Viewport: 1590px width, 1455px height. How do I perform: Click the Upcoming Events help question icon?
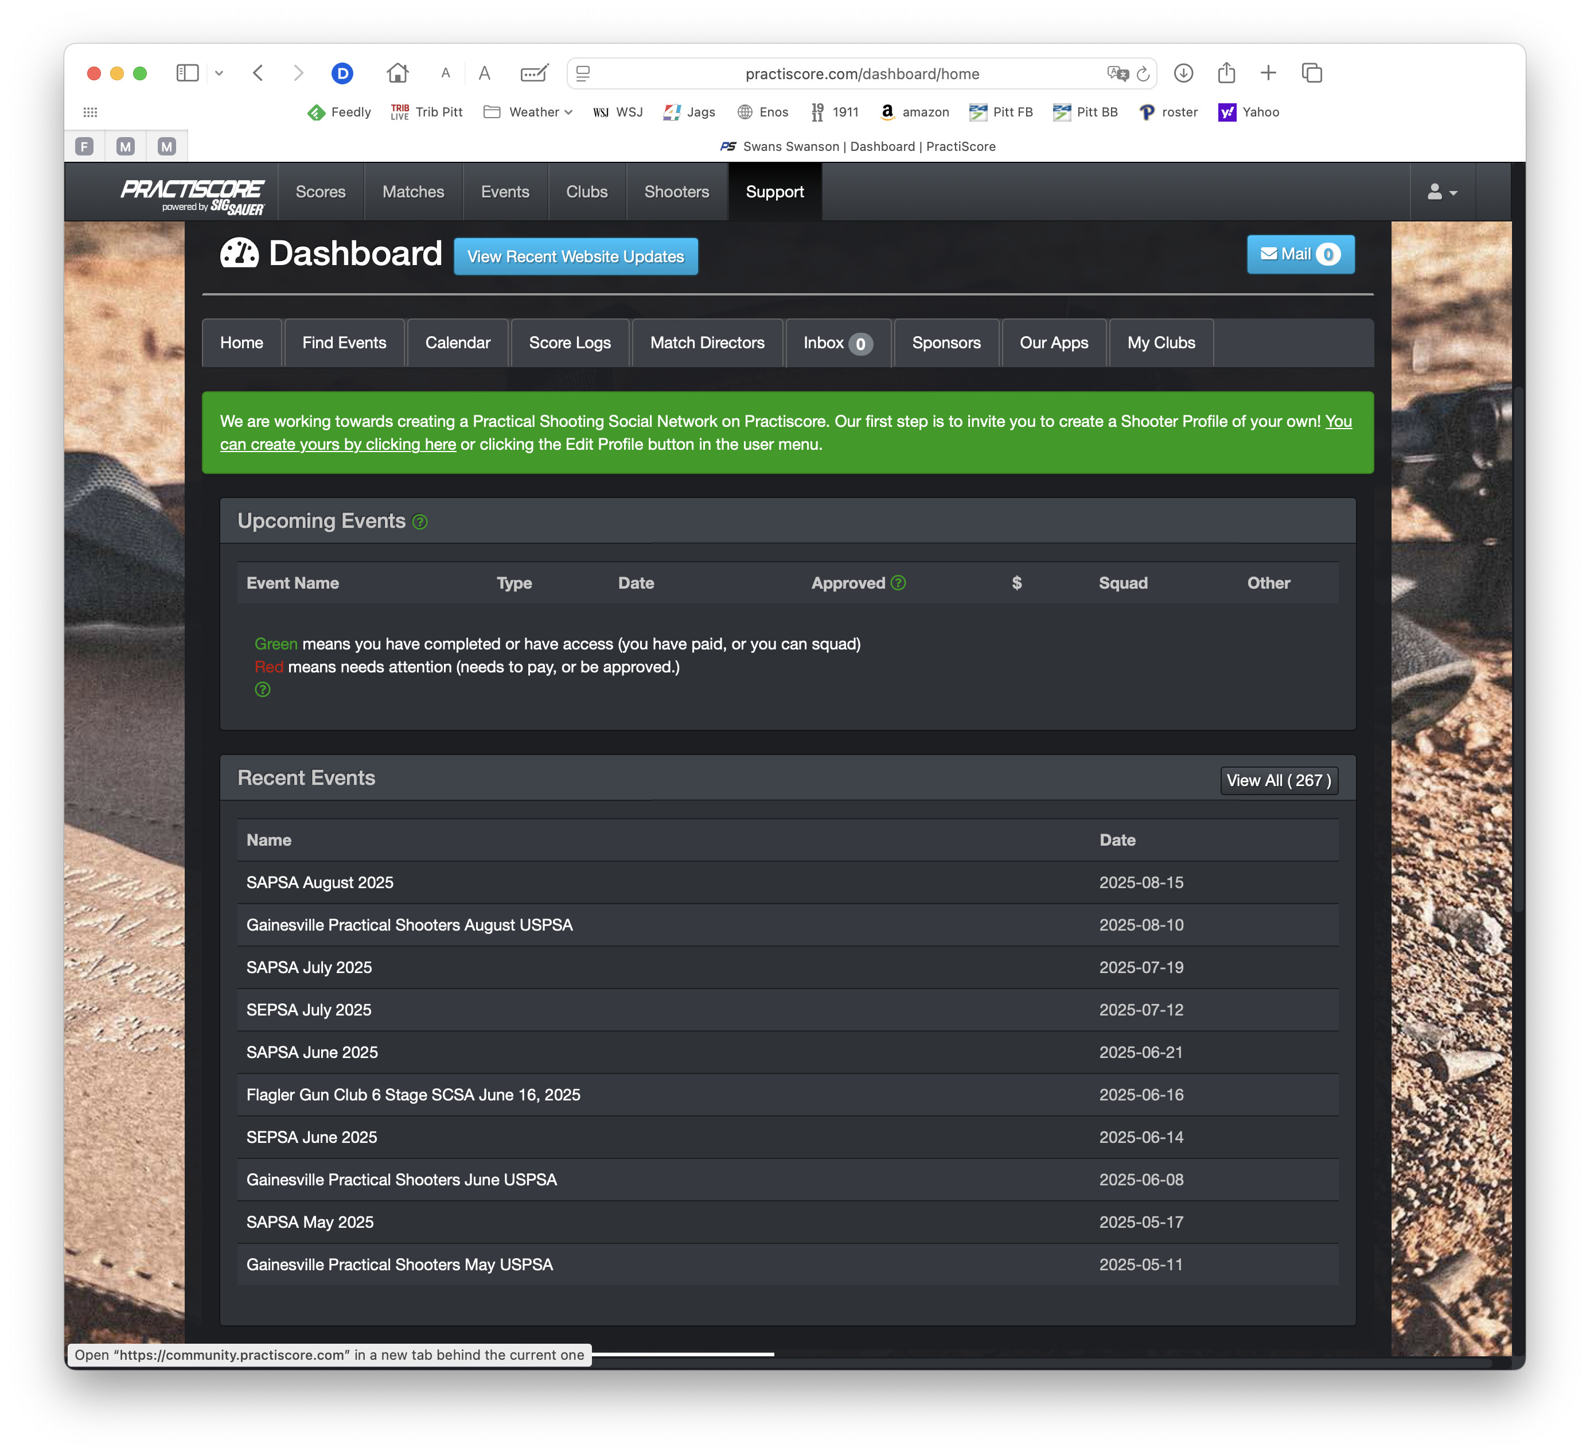(420, 522)
